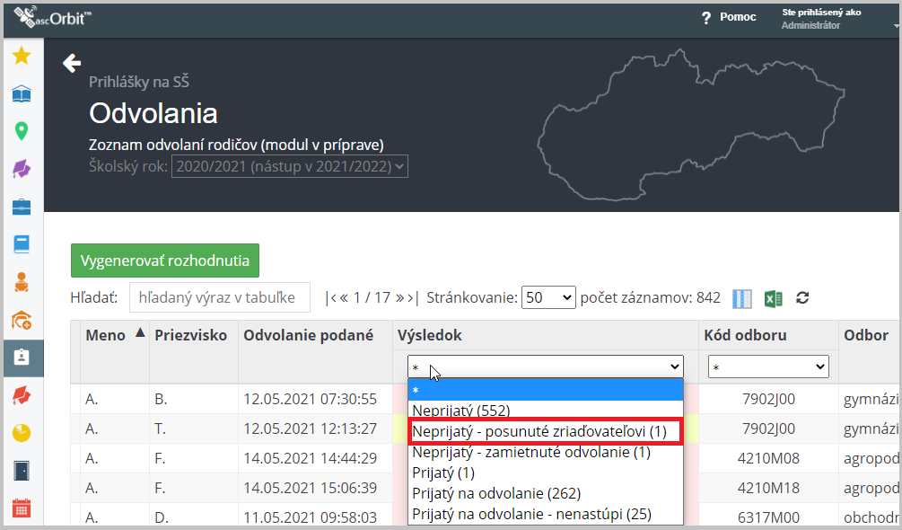Open the favorites star icon in sidebar
The image size is (902, 530).
(22, 56)
